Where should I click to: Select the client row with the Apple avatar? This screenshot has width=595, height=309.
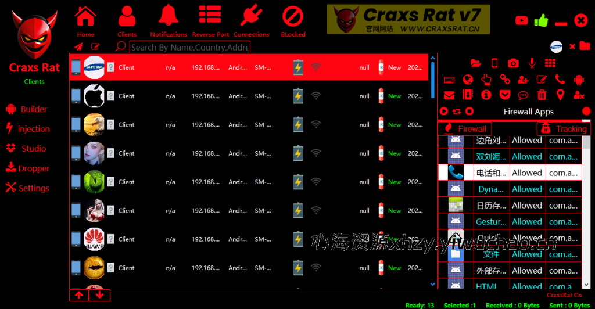pyautogui.click(x=249, y=96)
